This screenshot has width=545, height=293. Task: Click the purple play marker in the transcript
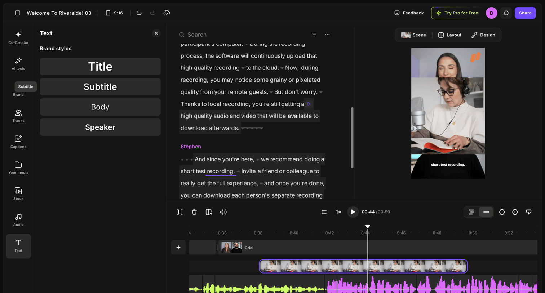309,104
